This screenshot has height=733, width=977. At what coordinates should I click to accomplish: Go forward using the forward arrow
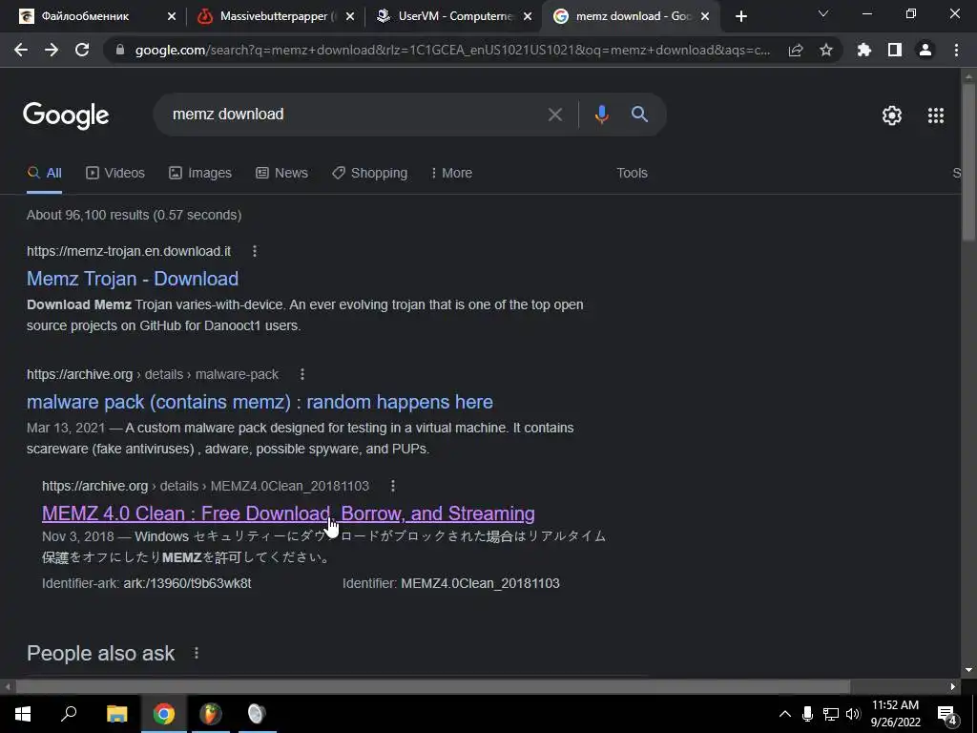52,51
